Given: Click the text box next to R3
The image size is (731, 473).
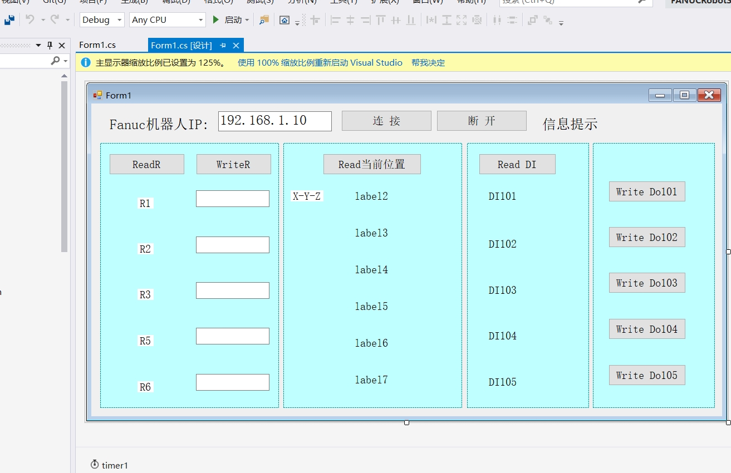Looking at the screenshot, I should (233, 290).
